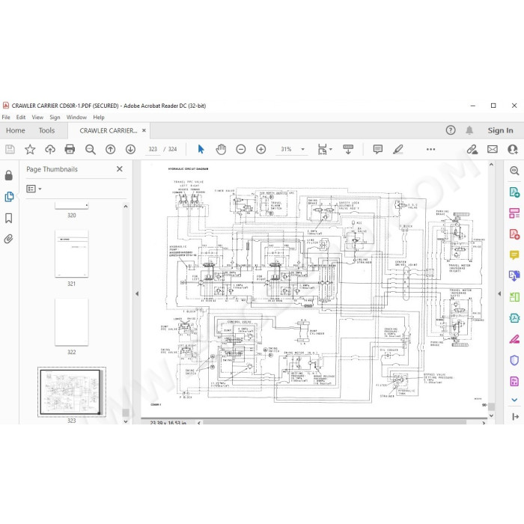Open the fit page tool dropdown arrow

tap(331, 149)
